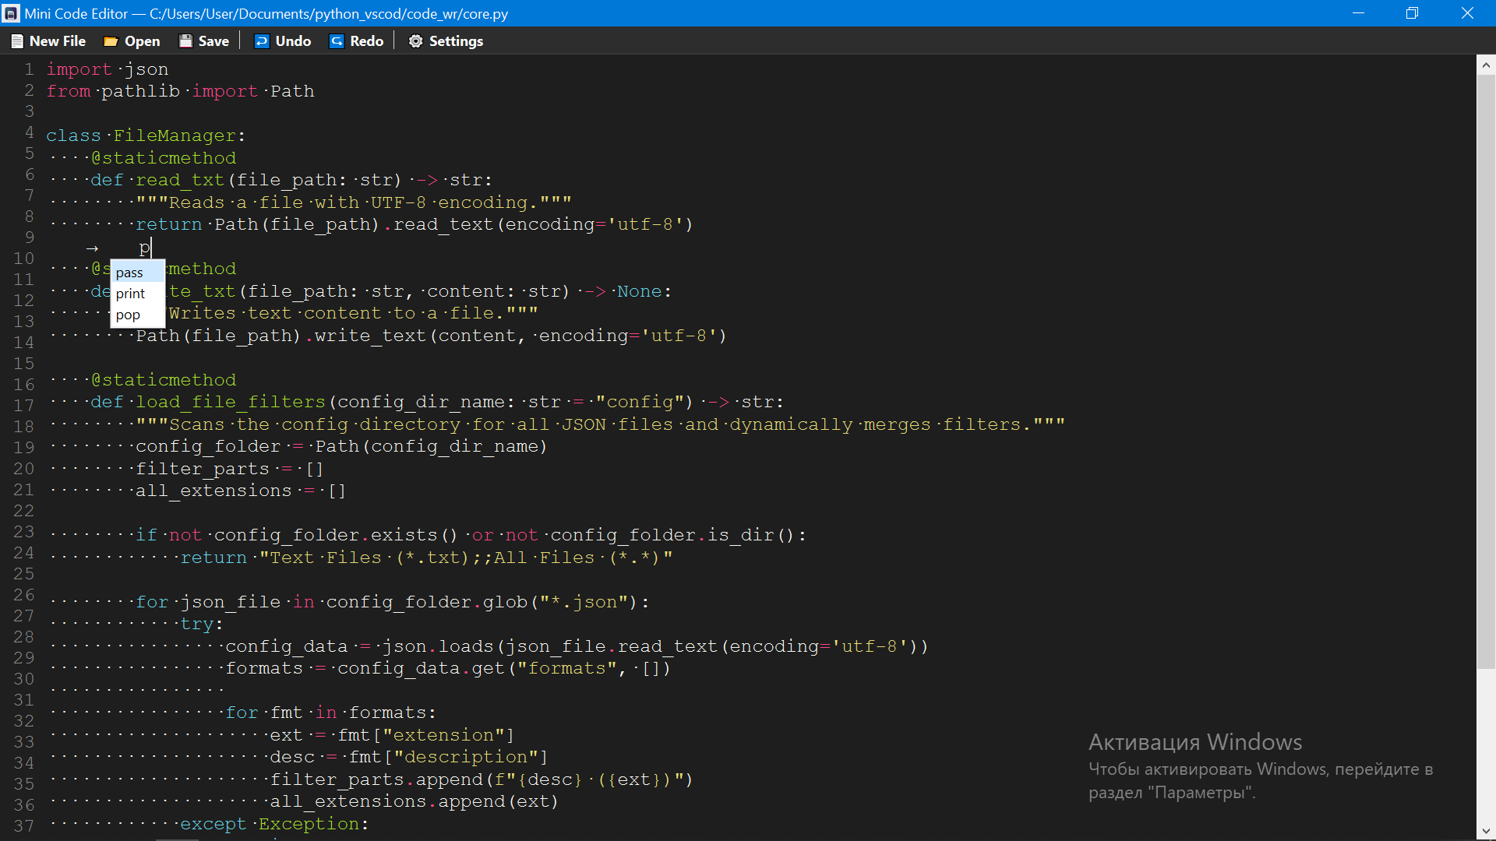Screen dimensions: 1496x841
Task: Click the Undo arrow icon
Action: click(262, 41)
